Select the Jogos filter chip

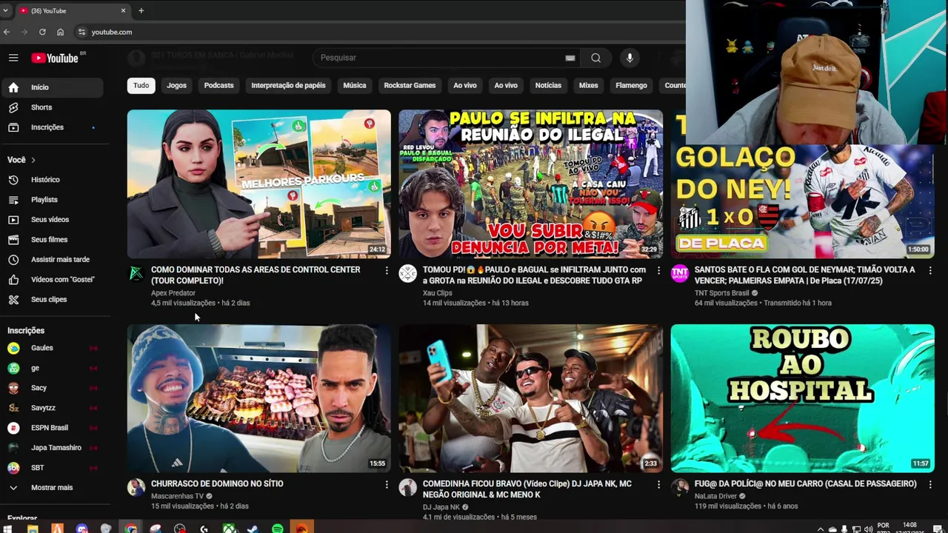point(176,85)
